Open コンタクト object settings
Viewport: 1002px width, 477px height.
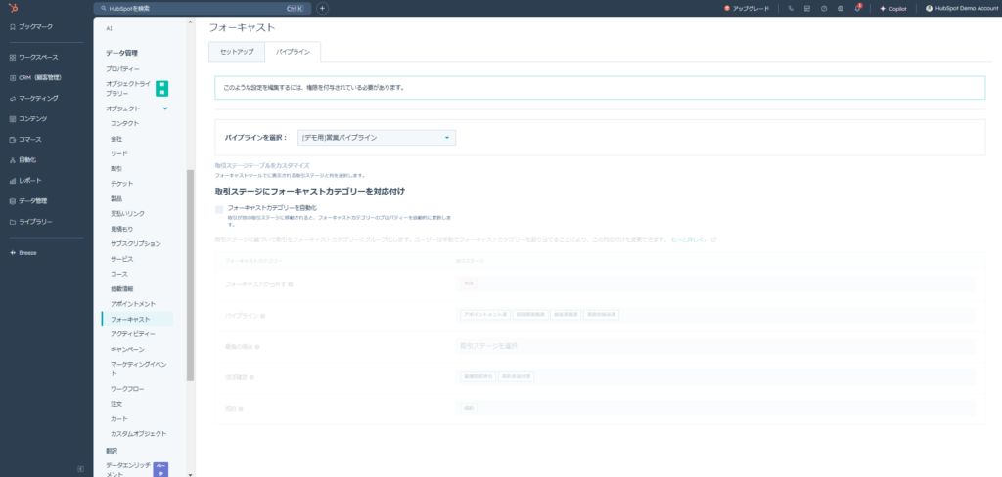click(124, 123)
